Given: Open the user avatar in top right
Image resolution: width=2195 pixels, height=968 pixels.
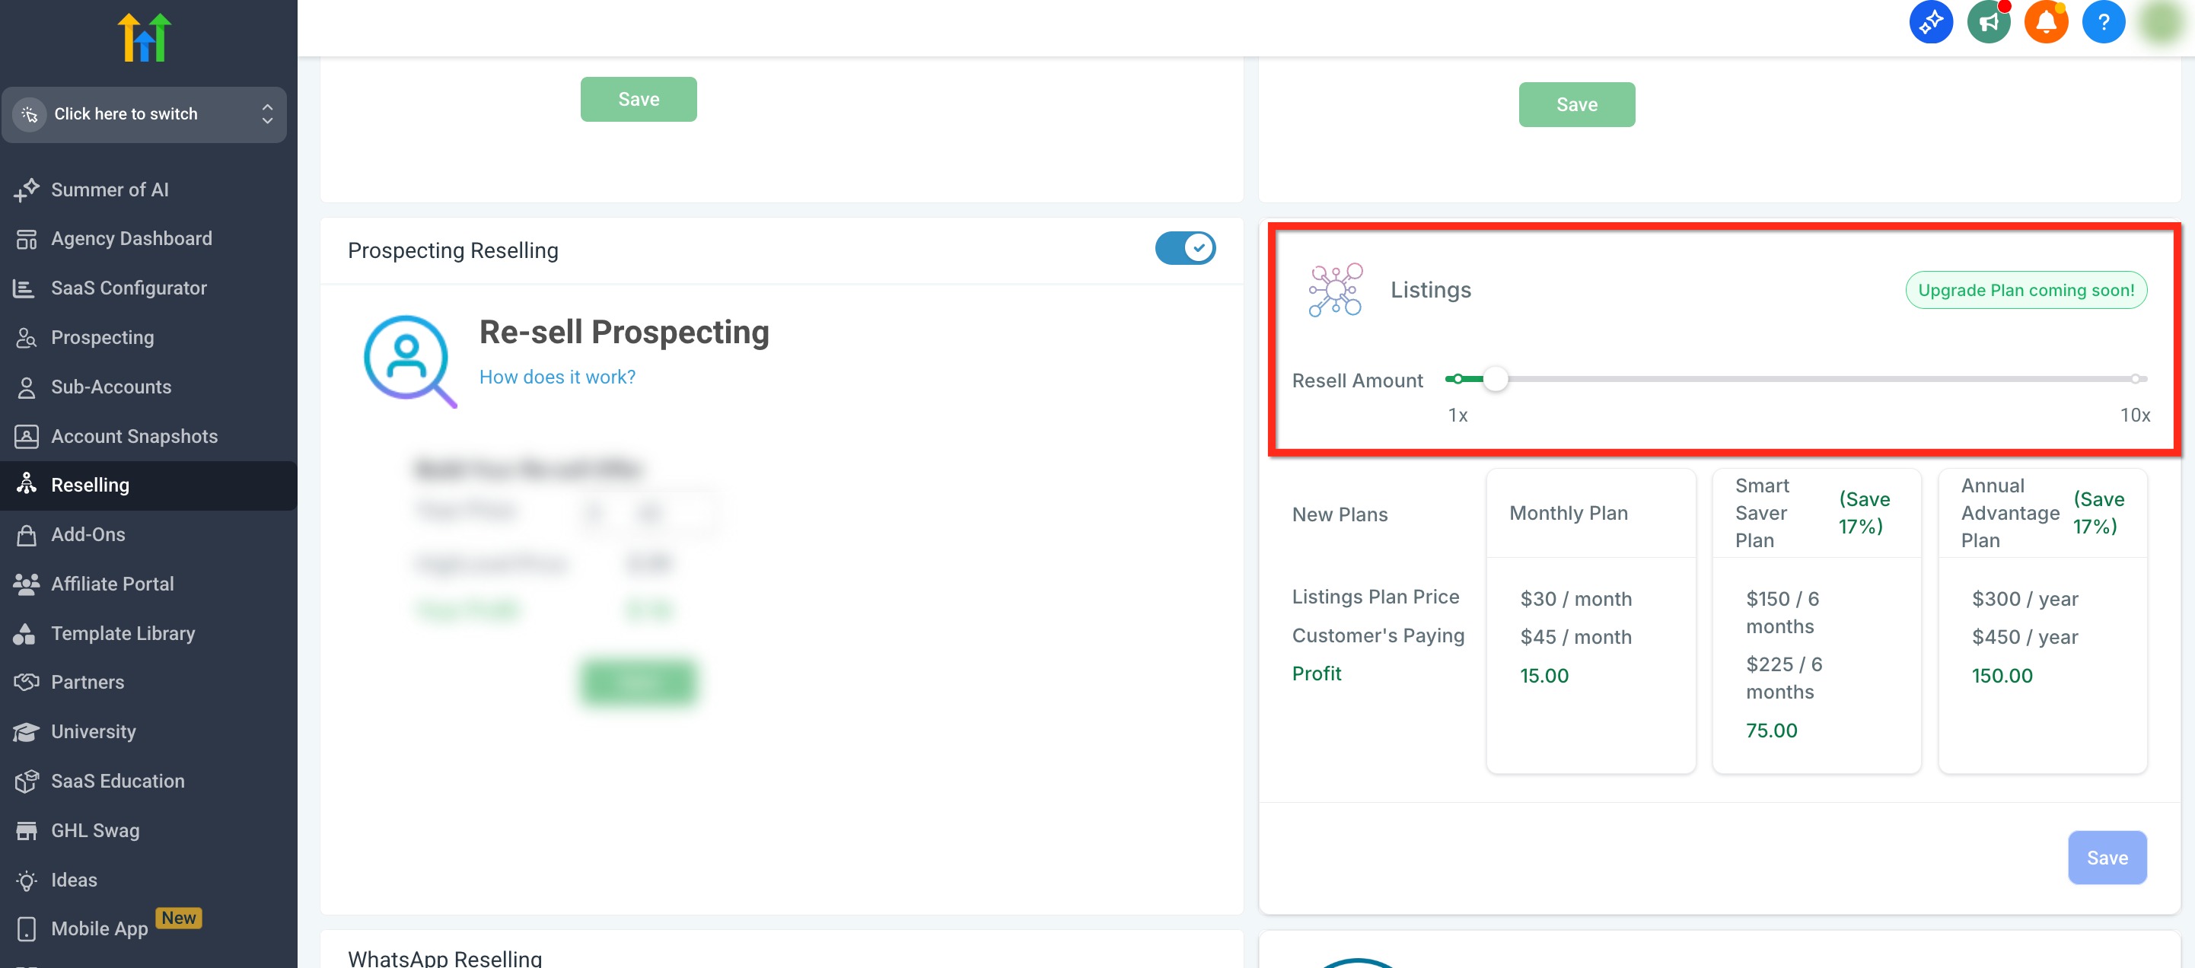Looking at the screenshot, I should [2160, 22].
